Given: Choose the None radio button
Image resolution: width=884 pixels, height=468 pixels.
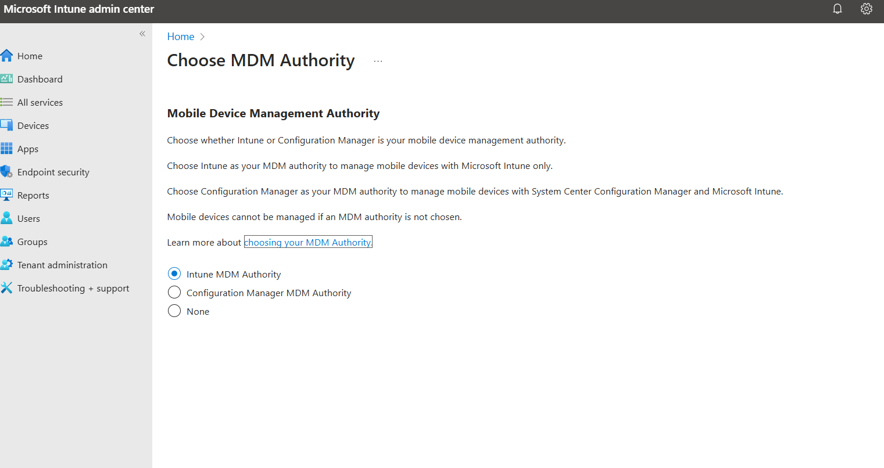Looking at the screenshot, I should point(174,311).
